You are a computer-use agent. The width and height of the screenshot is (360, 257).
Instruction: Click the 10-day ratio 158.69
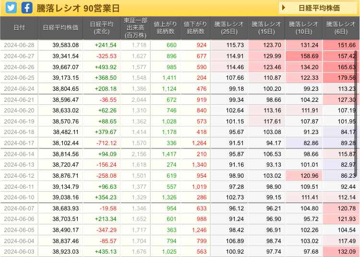coord(309,56)
